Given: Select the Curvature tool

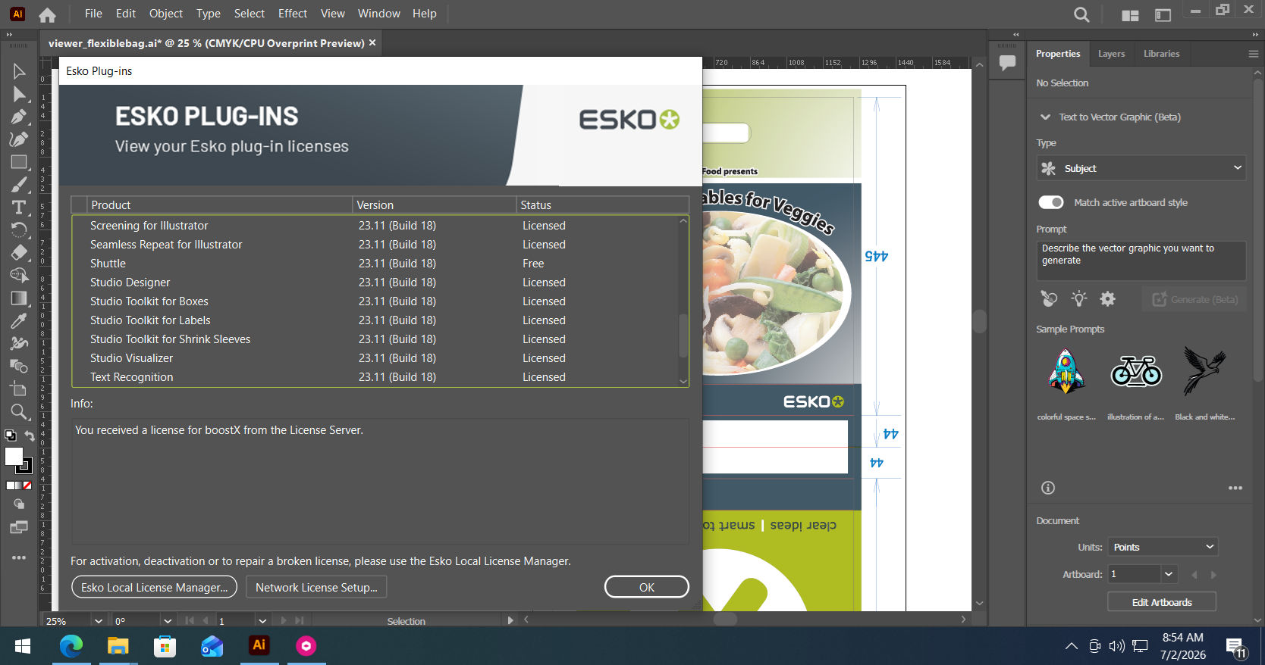Looking at the screenshot, I should 19,139.
